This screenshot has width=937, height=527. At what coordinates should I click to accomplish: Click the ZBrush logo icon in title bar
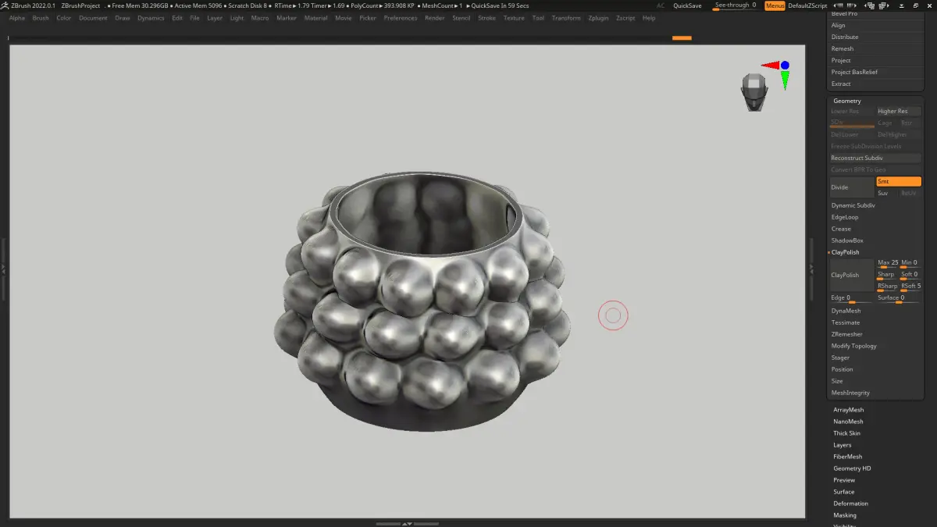point(5,5)
